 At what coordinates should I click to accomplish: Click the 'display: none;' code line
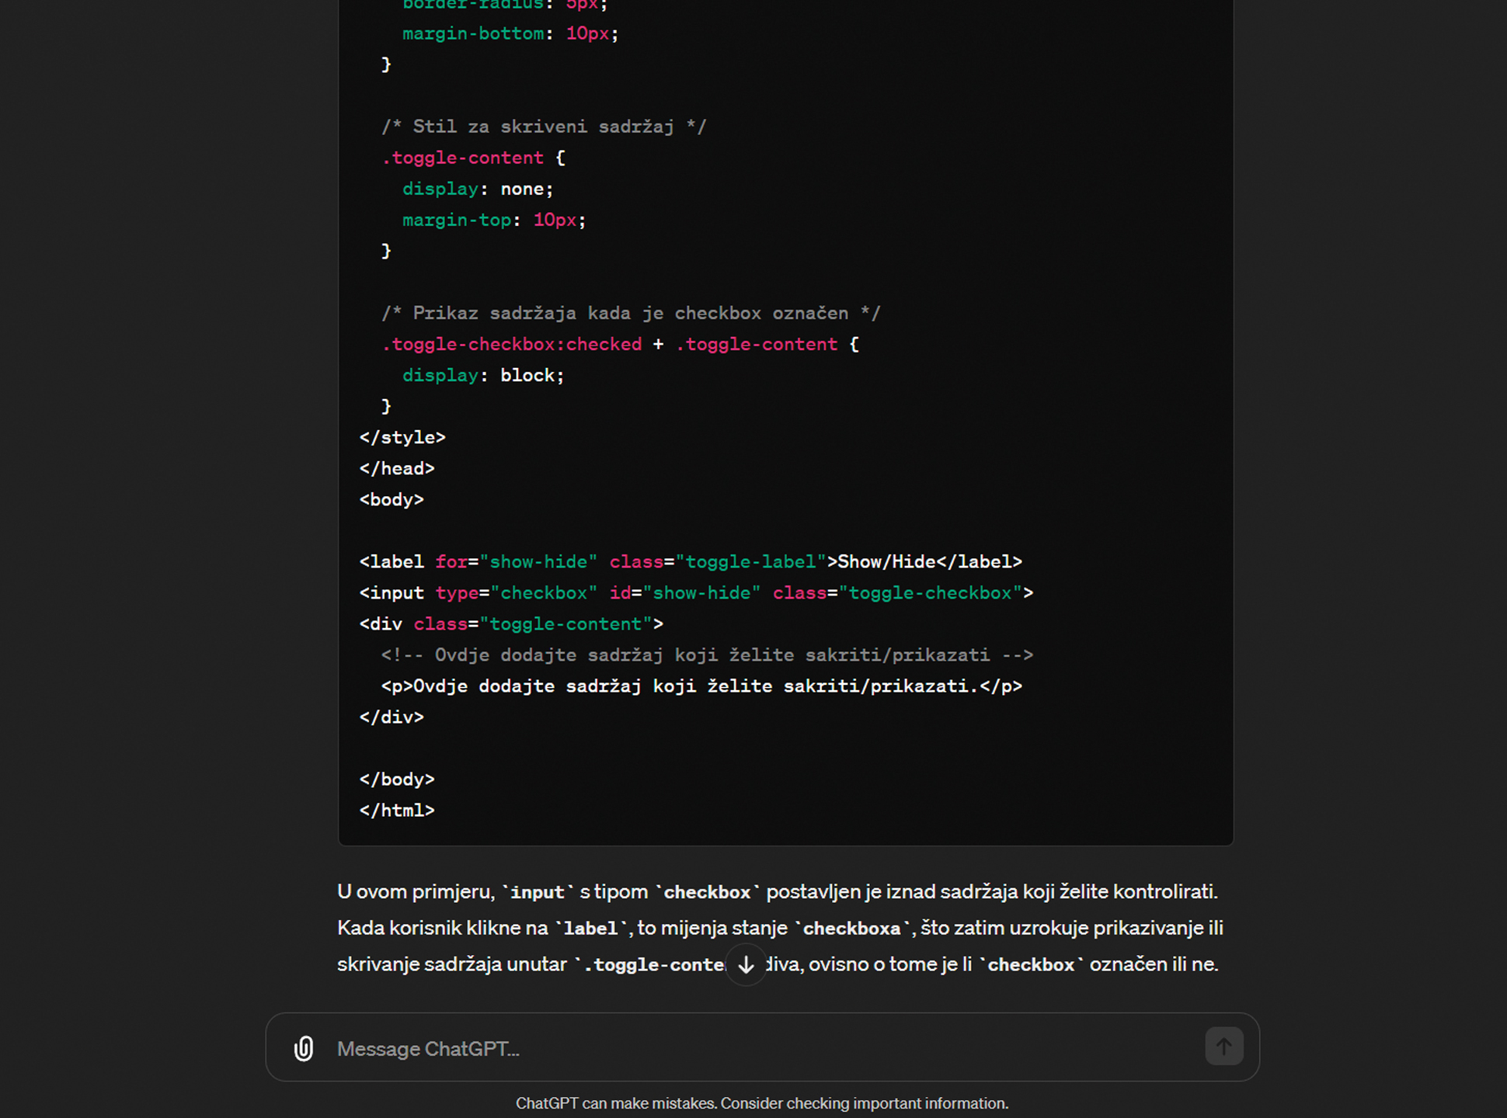477,189
